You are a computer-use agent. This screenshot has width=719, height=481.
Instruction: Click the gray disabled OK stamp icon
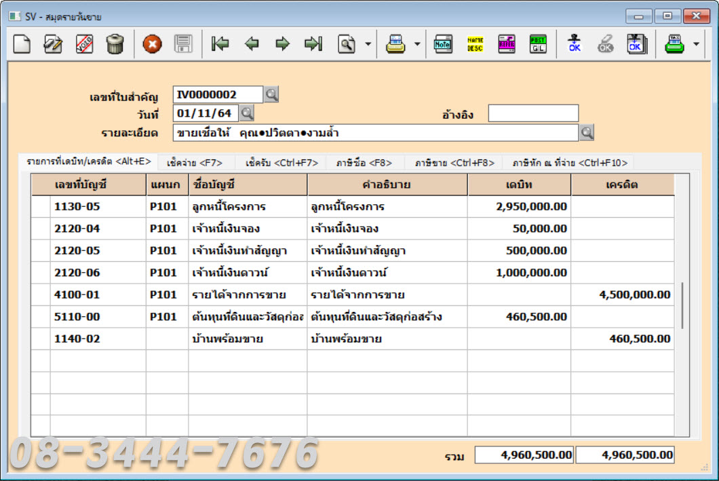pos(605,44)
